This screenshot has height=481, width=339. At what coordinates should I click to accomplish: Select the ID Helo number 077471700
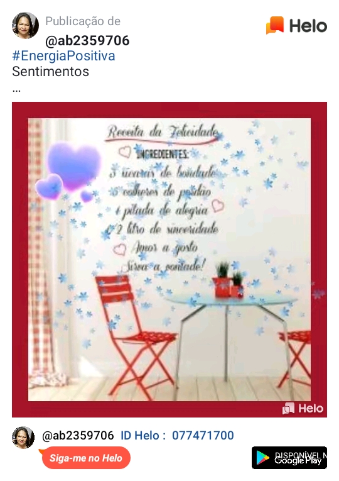coord(203,435)
